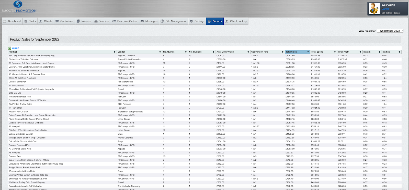Click the Purchase Orders truck icon
The image size is (409, 190).
pyautogui.click(x=114, y=21)
